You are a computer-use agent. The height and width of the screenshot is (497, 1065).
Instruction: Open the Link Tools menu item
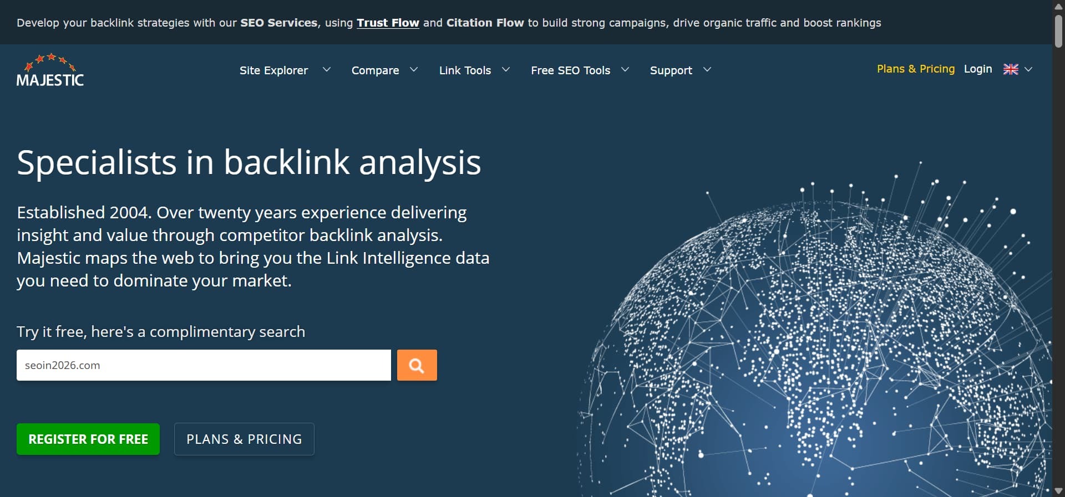pos(465,70)
